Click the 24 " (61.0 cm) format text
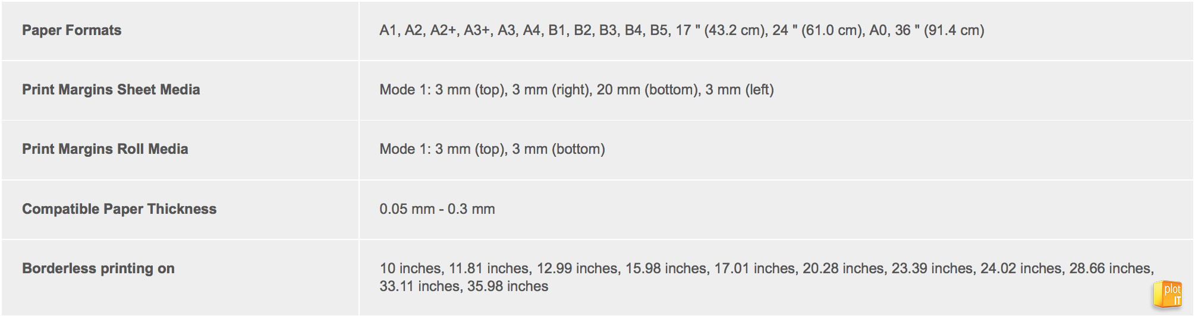The width and height of the screenshot is (1195, 316). click(x=817, y=30)
